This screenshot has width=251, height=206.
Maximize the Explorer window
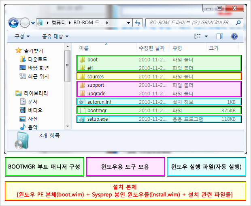pos(219,8)
